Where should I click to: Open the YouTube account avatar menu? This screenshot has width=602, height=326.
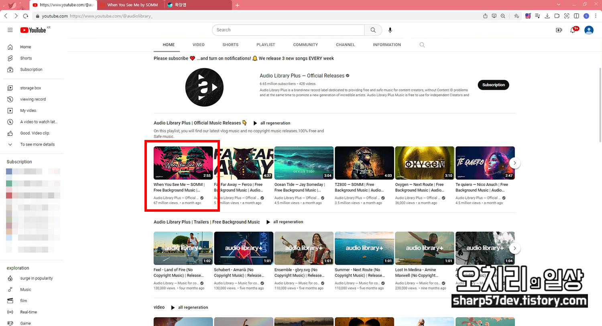pos(589,30)
